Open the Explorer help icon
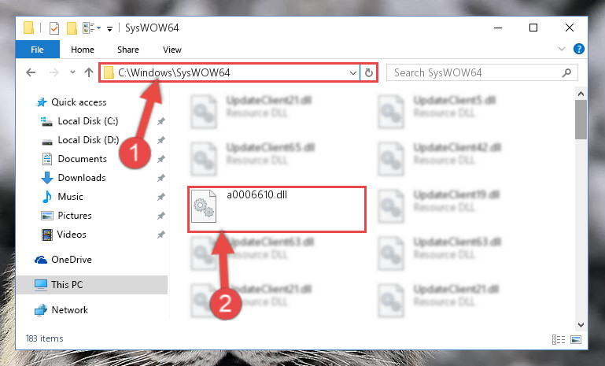The height and width of the screenshot is (366, 605). pyautogui.click(x=579, y=49)
